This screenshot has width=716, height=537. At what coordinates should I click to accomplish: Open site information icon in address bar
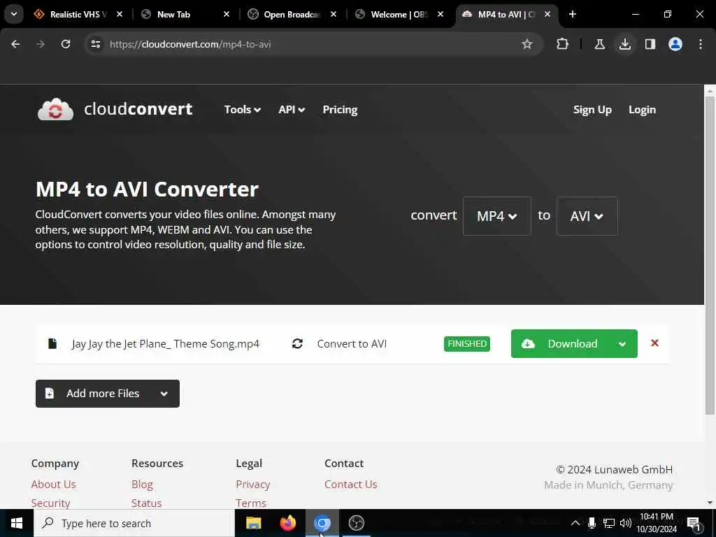[x=95, y=44]
